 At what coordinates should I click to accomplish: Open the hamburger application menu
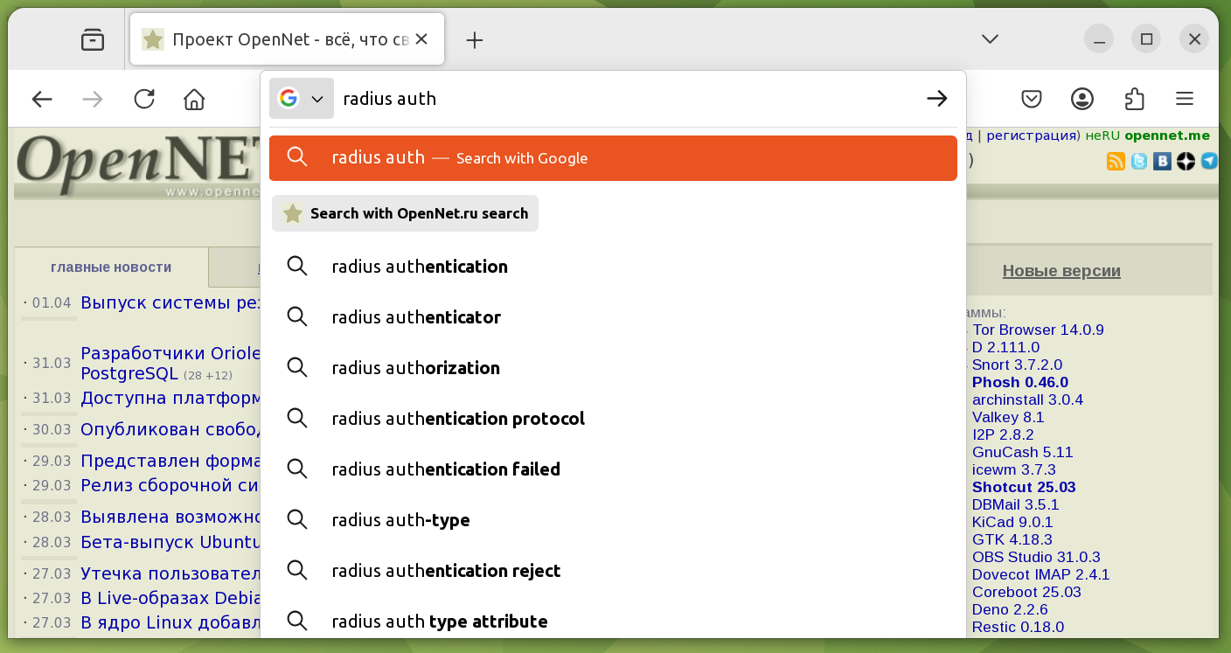pos(1185,99)
